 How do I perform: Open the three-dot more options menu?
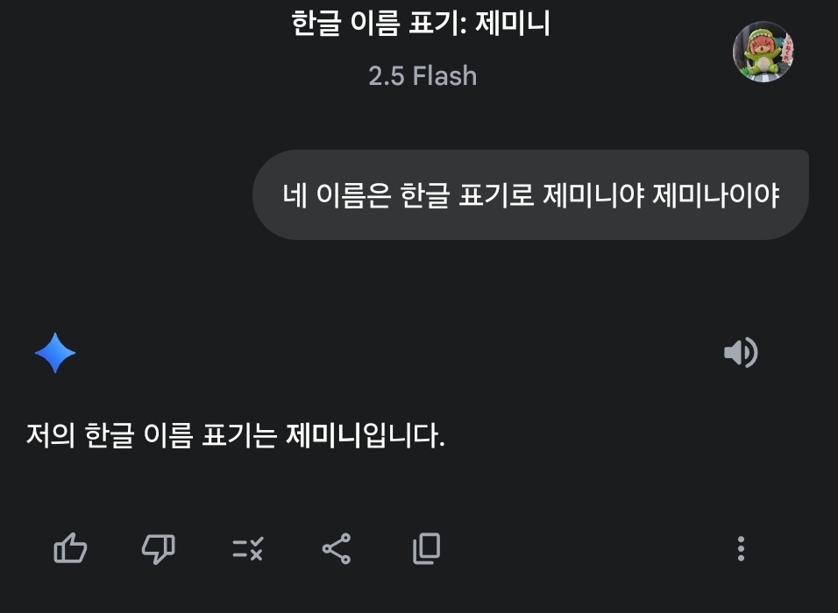741,549
